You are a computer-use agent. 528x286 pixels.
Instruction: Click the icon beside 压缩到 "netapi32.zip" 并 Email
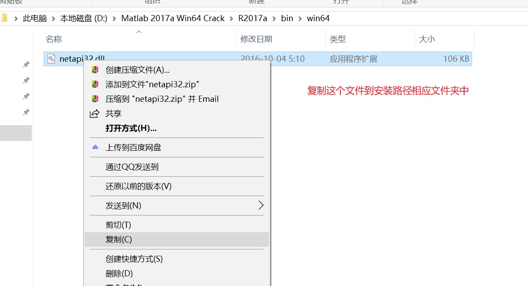[x=95, y=99]
